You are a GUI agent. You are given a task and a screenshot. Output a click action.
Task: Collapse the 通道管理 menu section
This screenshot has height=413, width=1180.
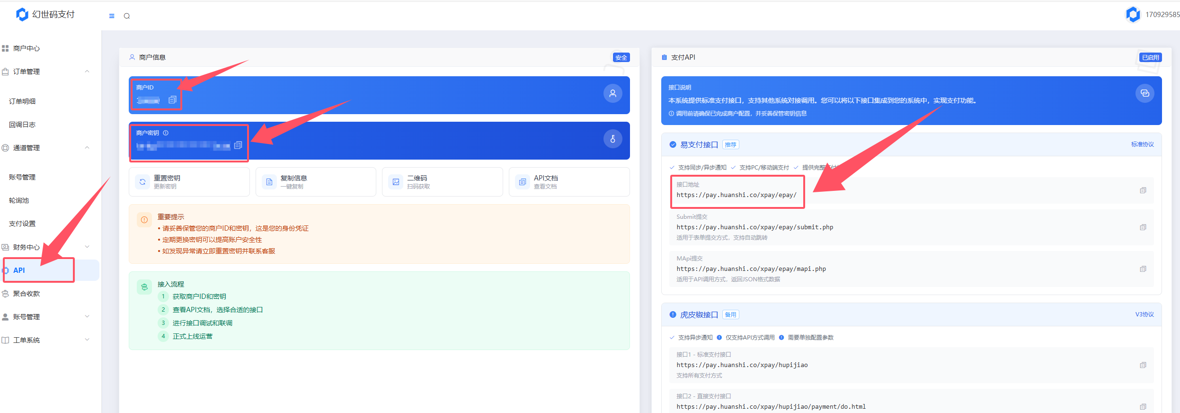pos(87,148)
